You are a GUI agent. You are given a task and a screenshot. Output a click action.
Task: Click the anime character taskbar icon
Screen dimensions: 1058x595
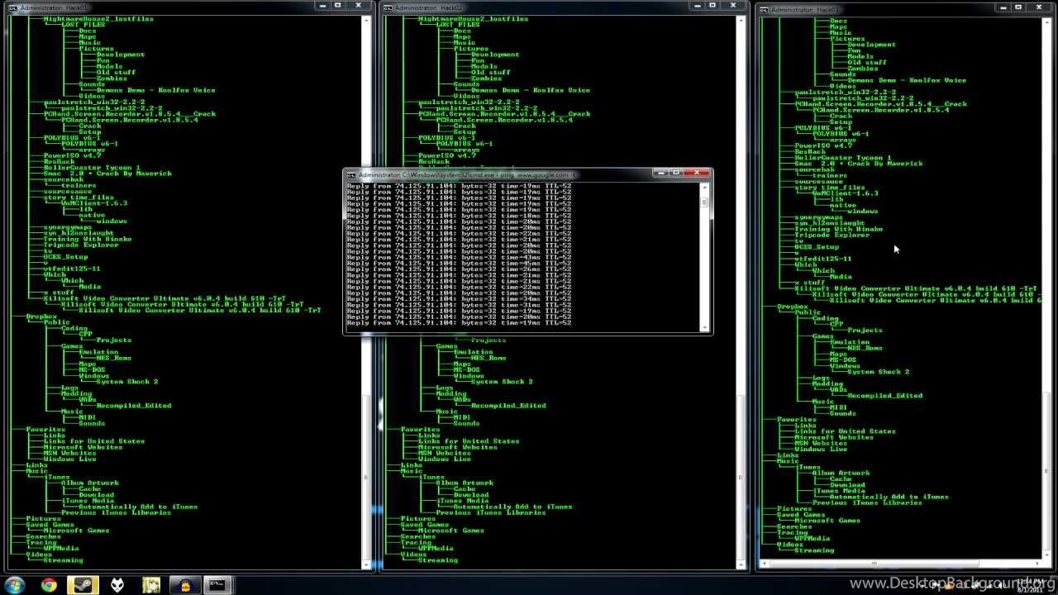tap(151, 585)
